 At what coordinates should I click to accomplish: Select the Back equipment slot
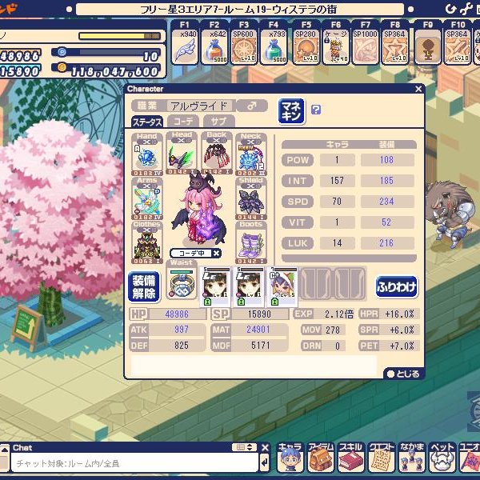tap(217, 153)
